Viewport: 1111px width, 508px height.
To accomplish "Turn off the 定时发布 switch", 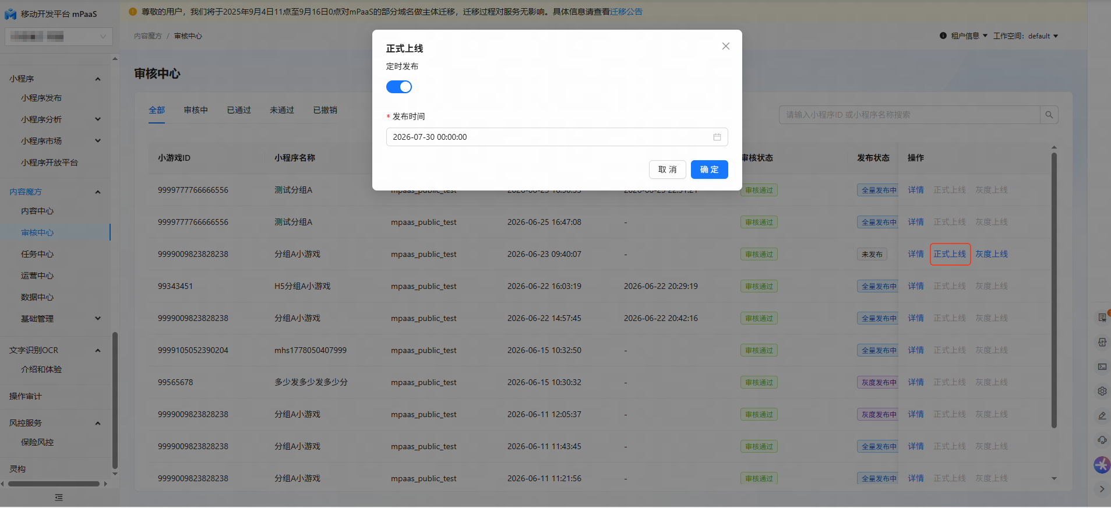I will pyautogui.click(x=399, y=87).
